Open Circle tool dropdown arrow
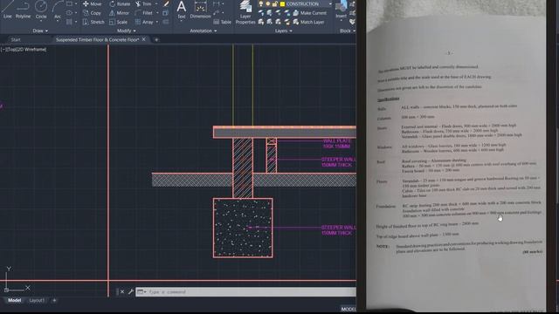The width and height of the screenshot is (559, 314). [x=41, y=21]
